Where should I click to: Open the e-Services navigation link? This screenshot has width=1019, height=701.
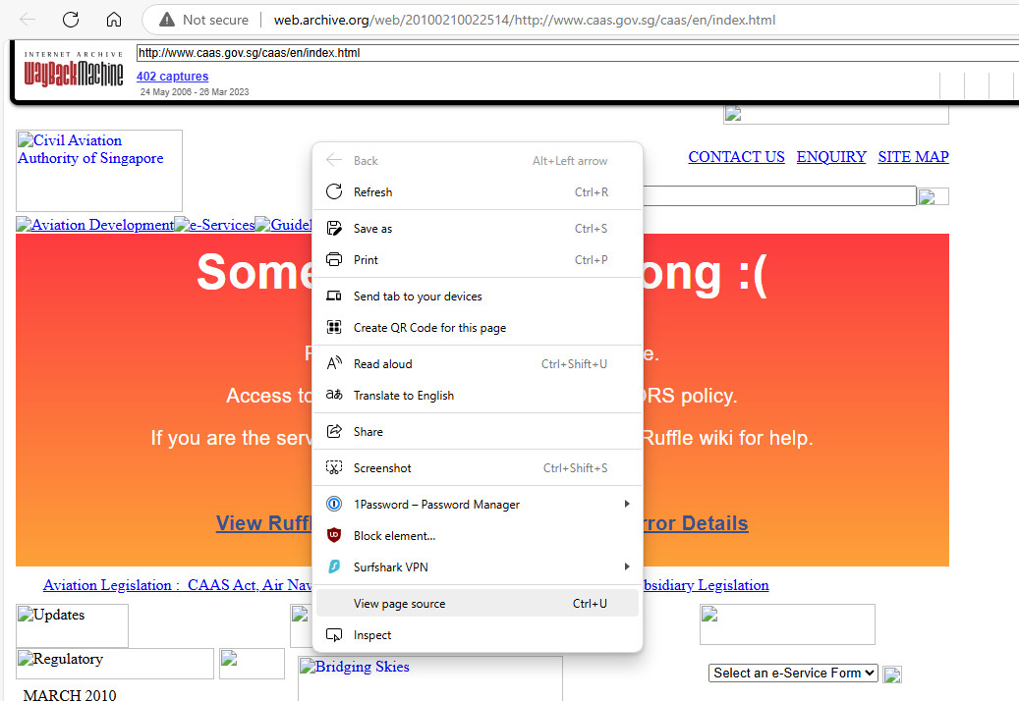click(214, 225)
